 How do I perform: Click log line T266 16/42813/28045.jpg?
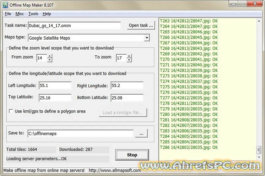click(189, 37)
